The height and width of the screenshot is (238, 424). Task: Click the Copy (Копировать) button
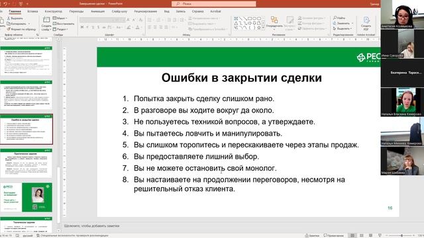17,24
